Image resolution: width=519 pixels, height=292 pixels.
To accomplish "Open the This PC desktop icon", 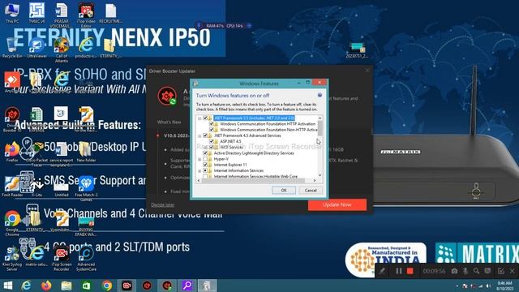I will tap(12, 13).
